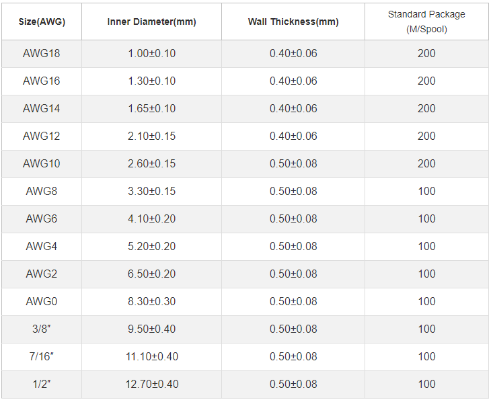This screenshot has width=493, height=402.
Task: Click the 12.70±0.40 inner diameter value
Action: 152,384
